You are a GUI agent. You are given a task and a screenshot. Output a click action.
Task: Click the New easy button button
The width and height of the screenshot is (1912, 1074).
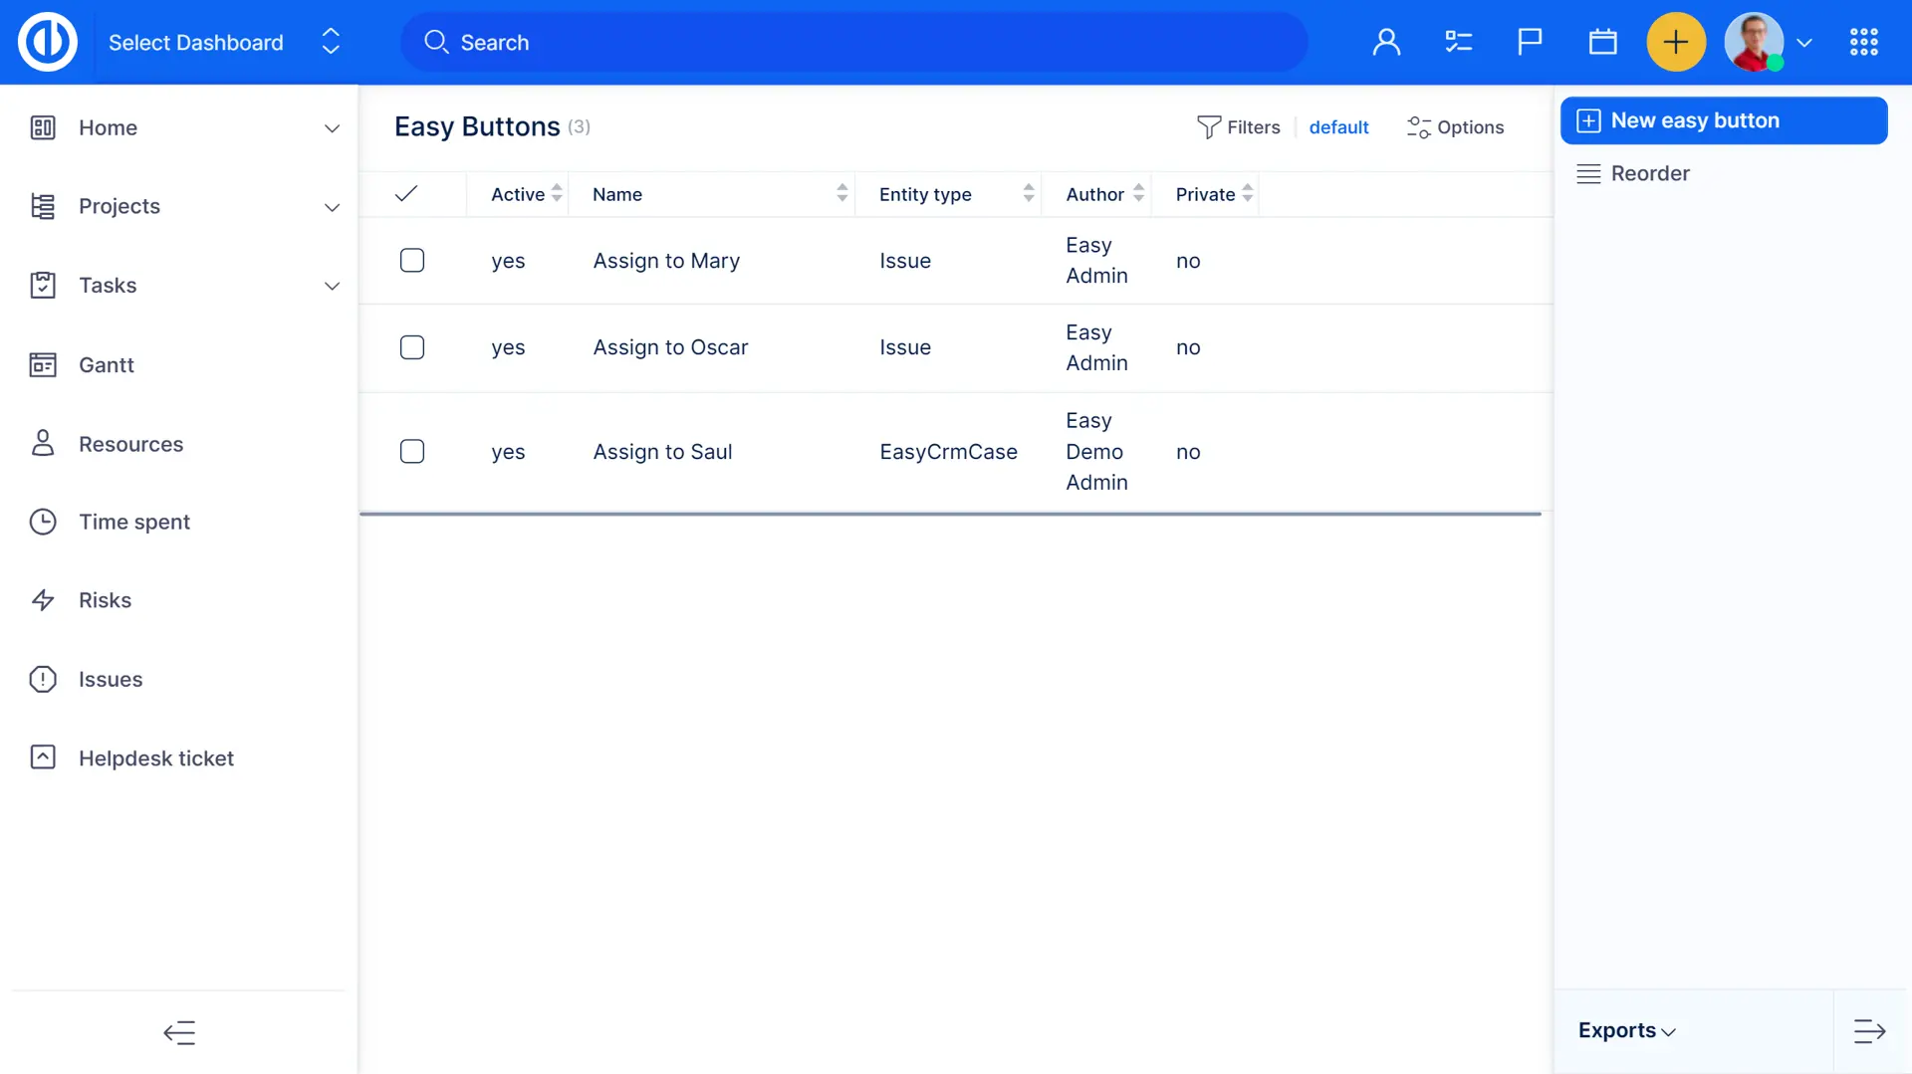pyautogui.click(x=1723, y=120)
